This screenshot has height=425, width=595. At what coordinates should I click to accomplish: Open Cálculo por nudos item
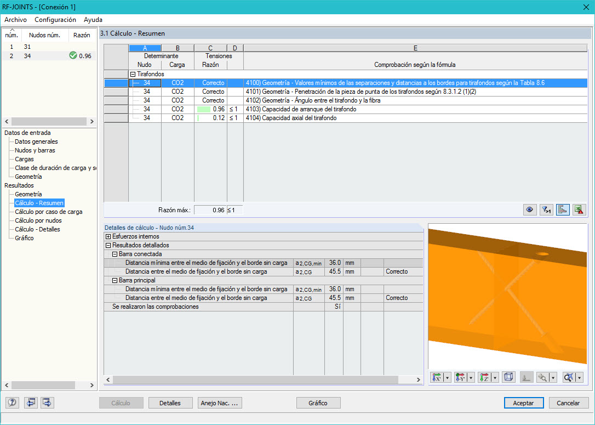point(38,220)
